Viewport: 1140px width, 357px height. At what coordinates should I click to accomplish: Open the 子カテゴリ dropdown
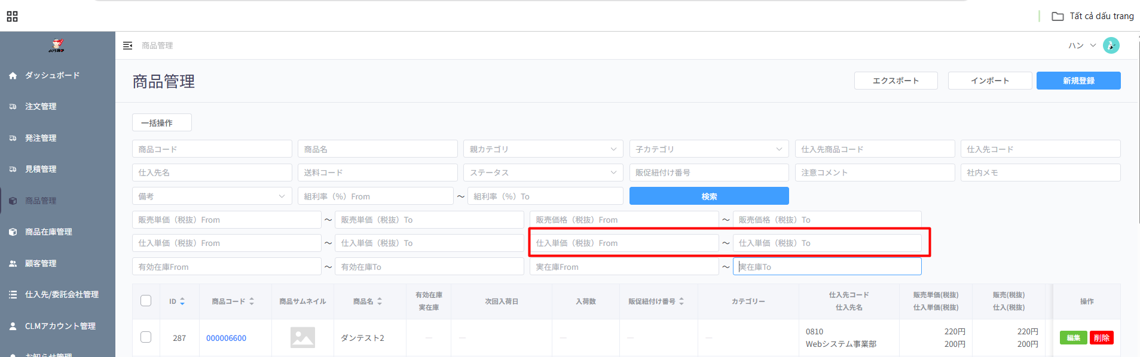708,149
